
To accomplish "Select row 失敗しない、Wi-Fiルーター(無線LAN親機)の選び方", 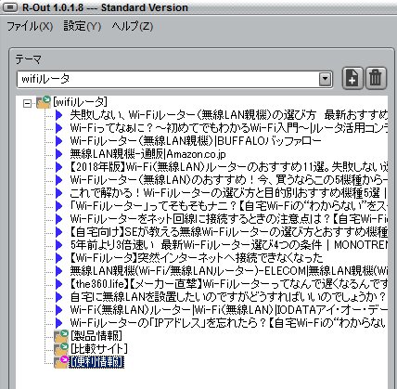I will click(x=229, y=115).
